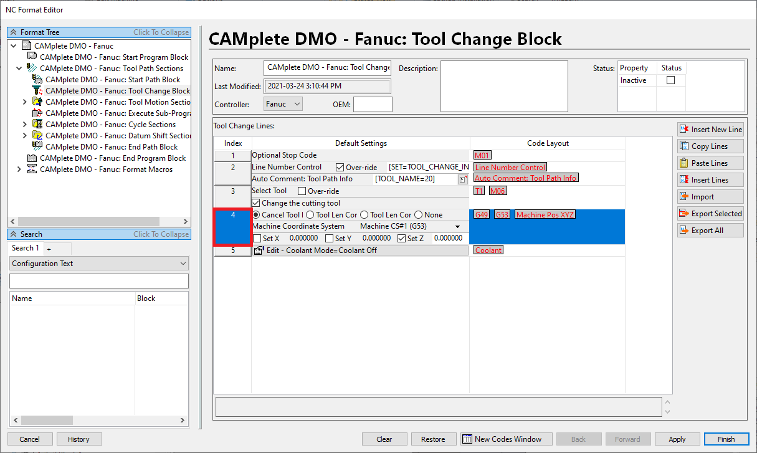
Task: Select the M01 code tag
Action: point(482,155)
